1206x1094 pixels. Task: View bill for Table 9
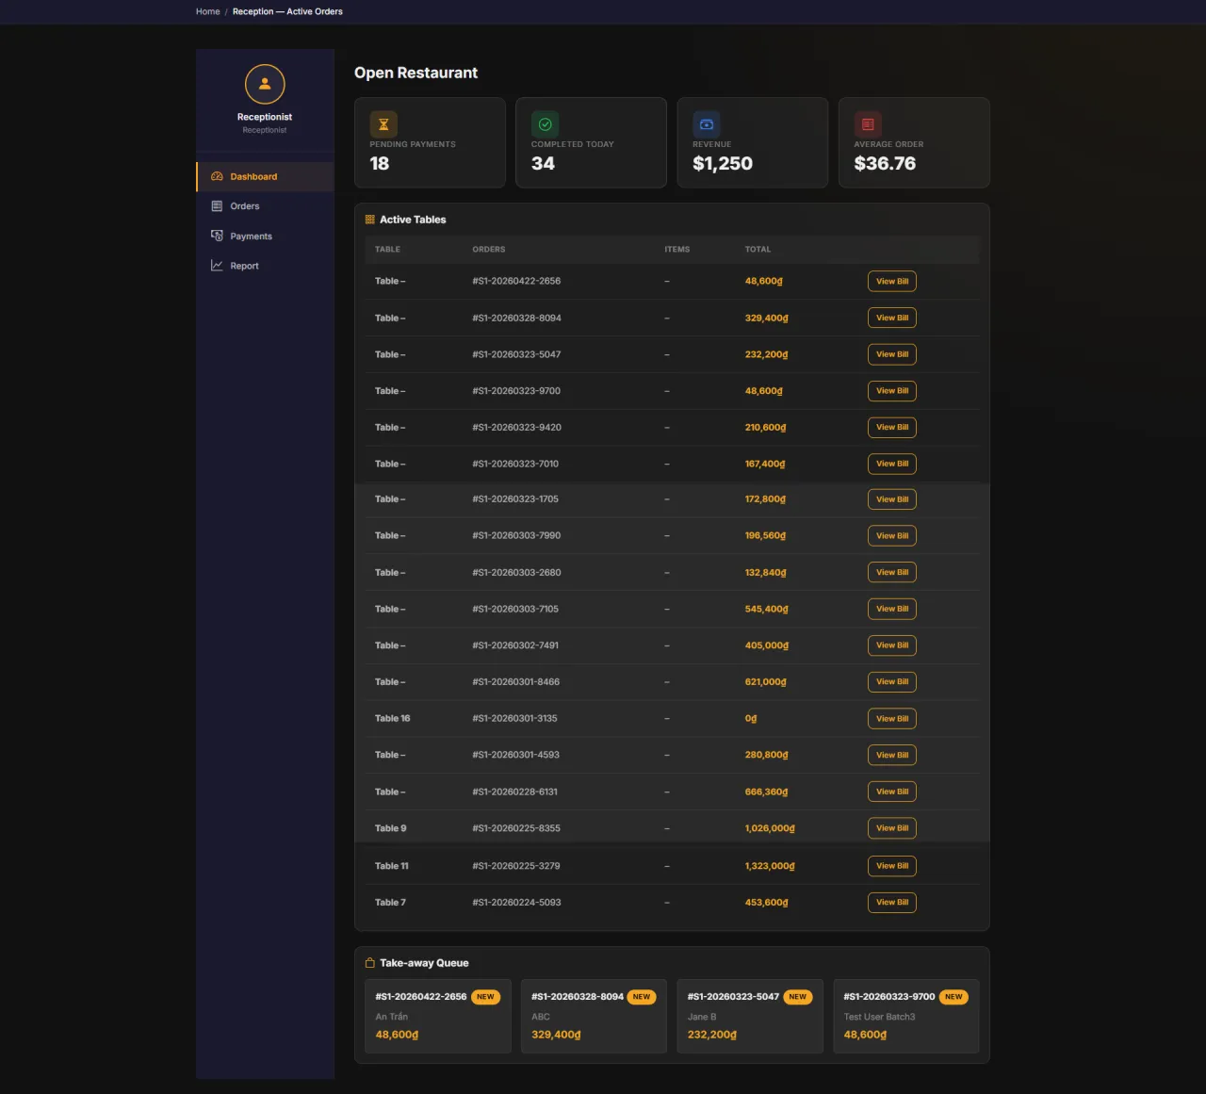(891, 828)
